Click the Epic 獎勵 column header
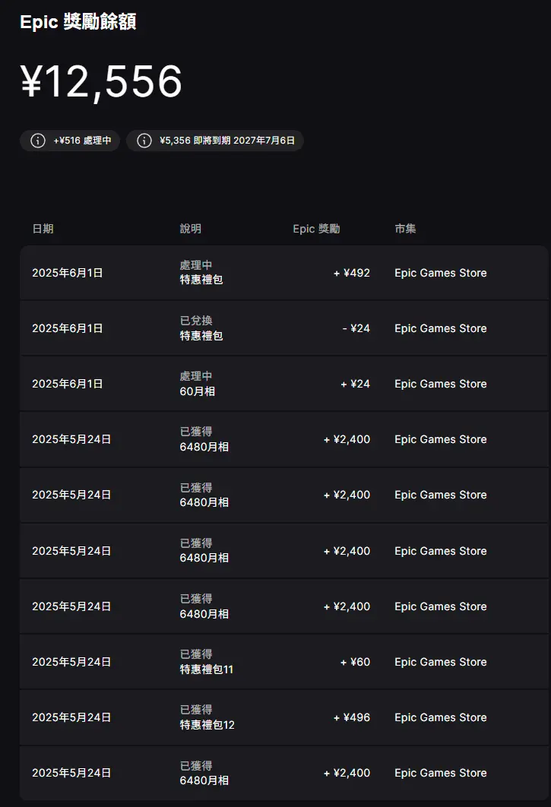 tap(316, 229)
